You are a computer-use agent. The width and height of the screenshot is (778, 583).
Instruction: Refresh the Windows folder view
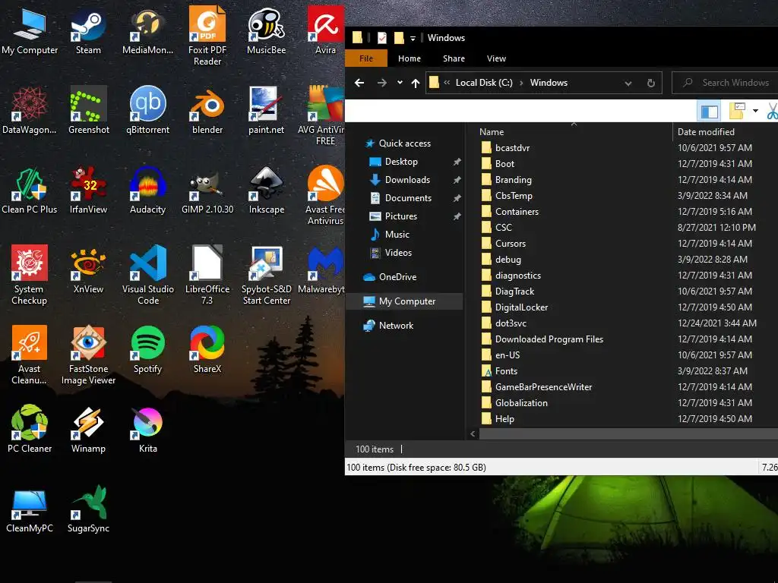[x=651, y=84]
